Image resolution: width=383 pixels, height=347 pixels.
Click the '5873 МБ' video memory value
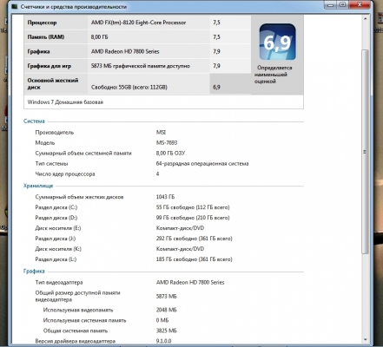coord(167,297)
